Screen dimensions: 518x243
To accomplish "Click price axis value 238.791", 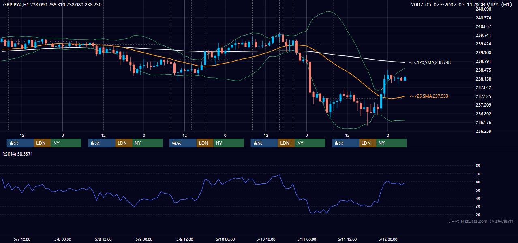I will pos(484,61).
